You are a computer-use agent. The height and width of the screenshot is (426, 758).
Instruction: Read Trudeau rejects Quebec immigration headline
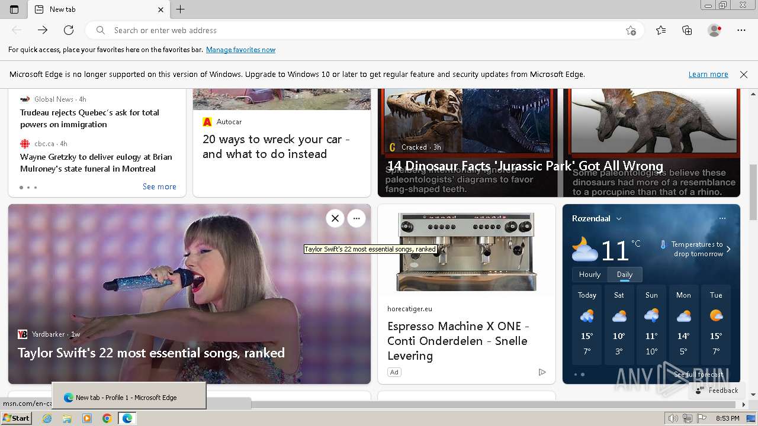89,118
